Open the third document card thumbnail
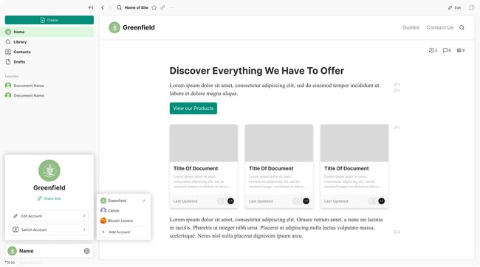Viewport: 480px width, 267px height. [354, 143]
